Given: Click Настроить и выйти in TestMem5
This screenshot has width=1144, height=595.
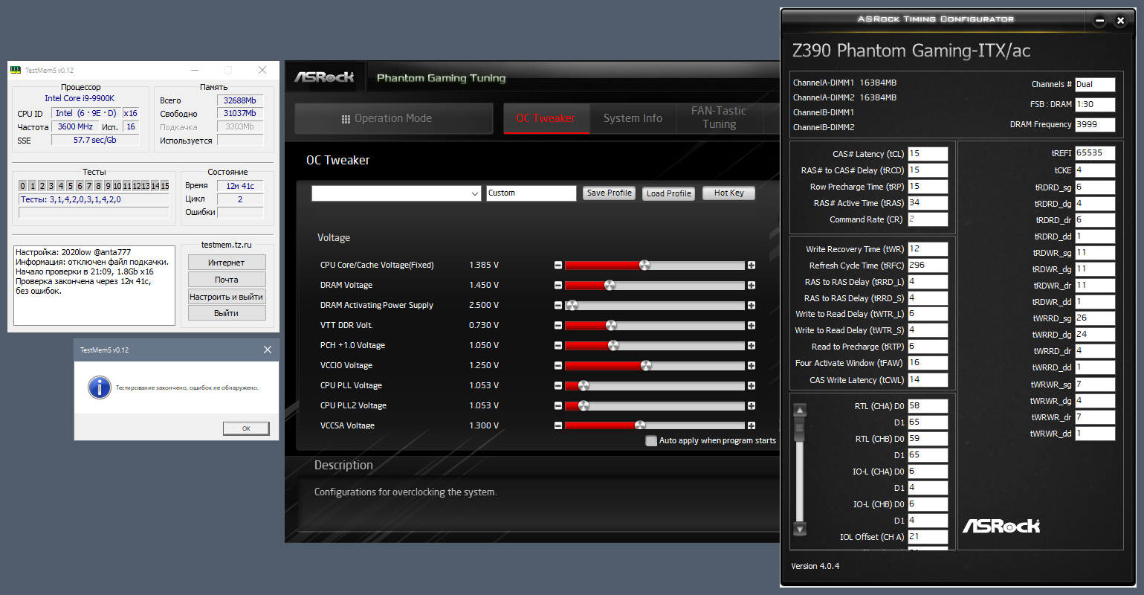Looking at the screenshot, I should [x=227, y=297].
